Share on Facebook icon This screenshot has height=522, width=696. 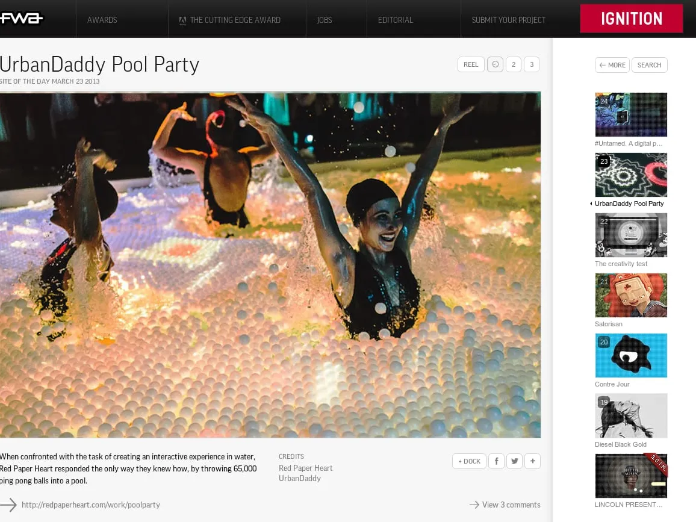496,461
